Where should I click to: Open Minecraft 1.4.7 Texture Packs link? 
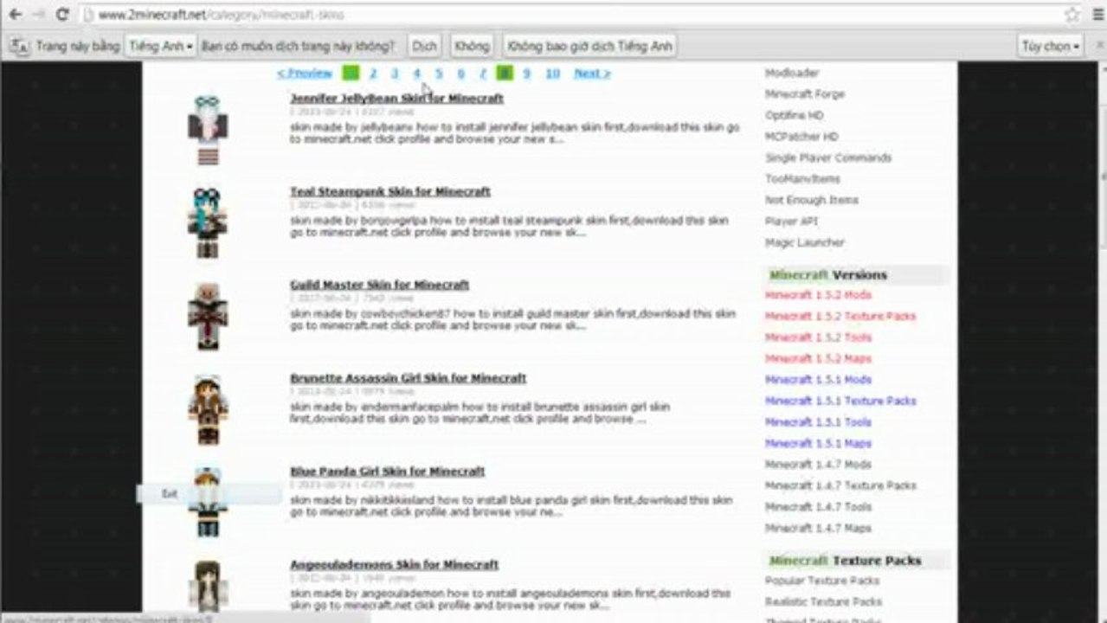840,485
